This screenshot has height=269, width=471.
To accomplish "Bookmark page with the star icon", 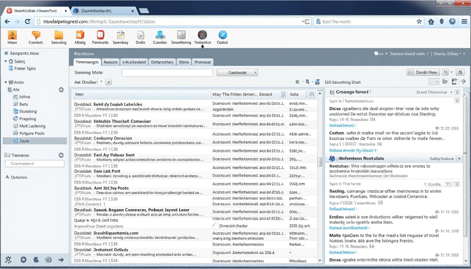I will click(419, 22).
